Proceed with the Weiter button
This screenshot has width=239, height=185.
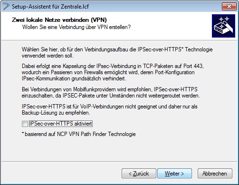click(x=174, y=174)
